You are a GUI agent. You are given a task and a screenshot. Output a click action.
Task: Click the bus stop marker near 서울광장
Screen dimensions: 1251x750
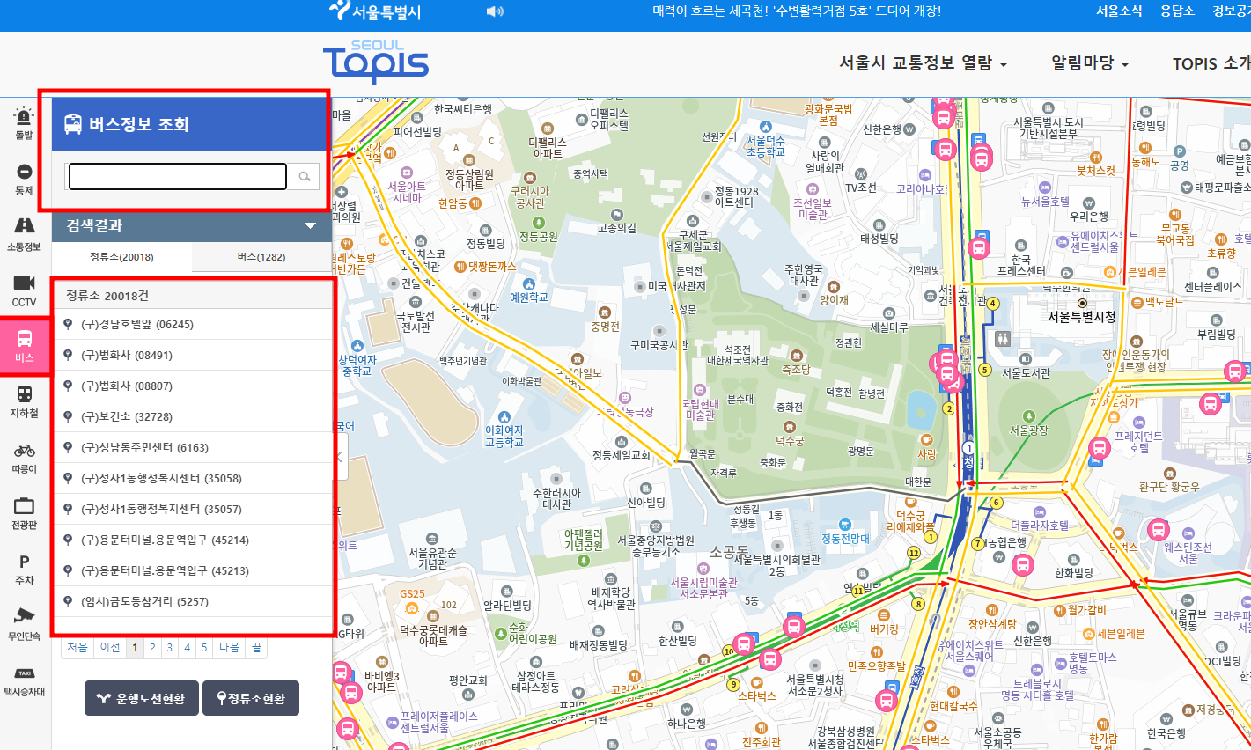1099,449
